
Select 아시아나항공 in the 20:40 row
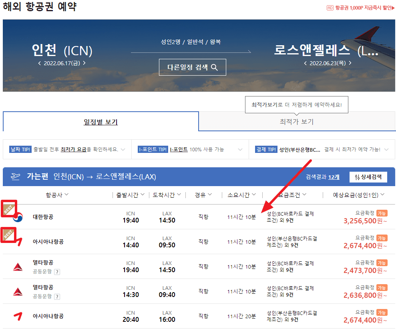click(x=48, y=316)
